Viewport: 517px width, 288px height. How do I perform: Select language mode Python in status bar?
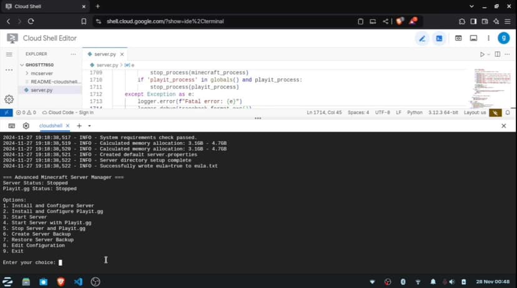pos(415,112)
